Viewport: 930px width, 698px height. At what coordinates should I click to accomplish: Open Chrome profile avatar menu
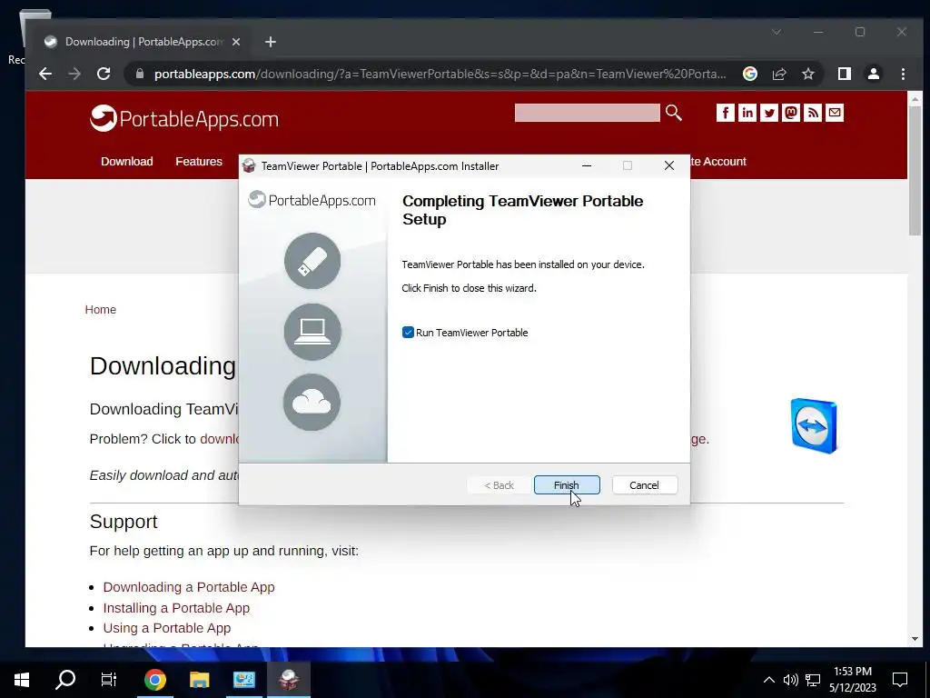pos(873,74)
